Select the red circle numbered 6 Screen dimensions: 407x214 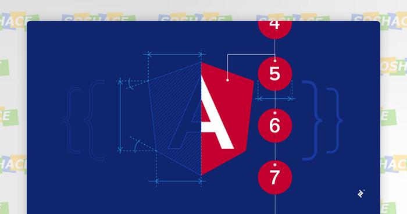[275, 126]
